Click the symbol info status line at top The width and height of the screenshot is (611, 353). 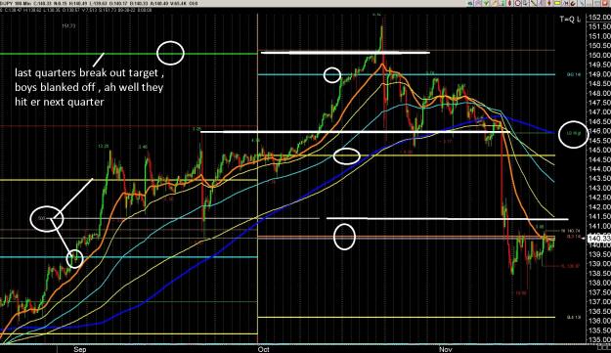pyautogui.click(x=100, y=4)
